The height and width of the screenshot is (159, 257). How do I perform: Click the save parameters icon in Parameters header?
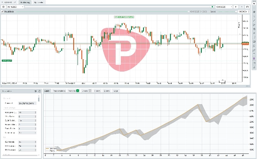(39, 91)
